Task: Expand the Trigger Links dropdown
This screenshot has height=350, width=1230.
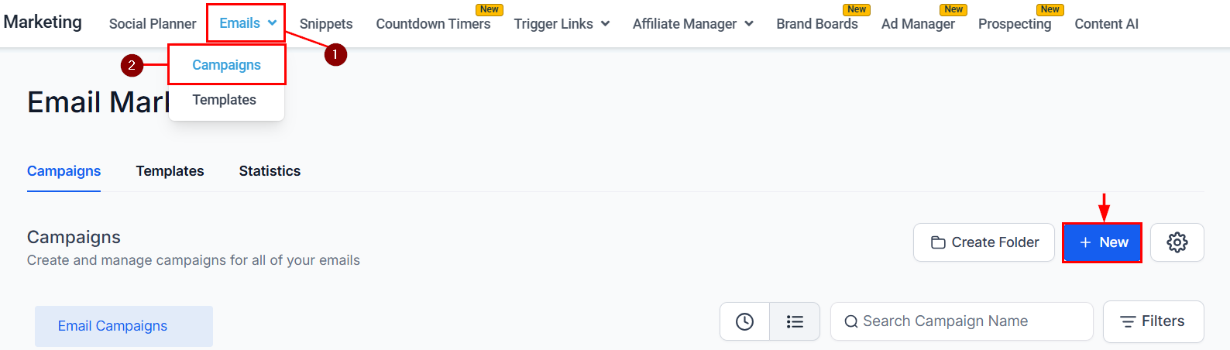Action: point(562,24)
